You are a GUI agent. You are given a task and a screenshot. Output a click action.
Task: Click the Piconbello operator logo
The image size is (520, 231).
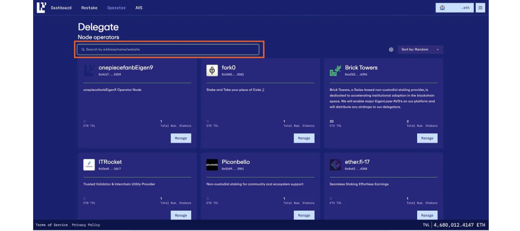pos(212,165)
